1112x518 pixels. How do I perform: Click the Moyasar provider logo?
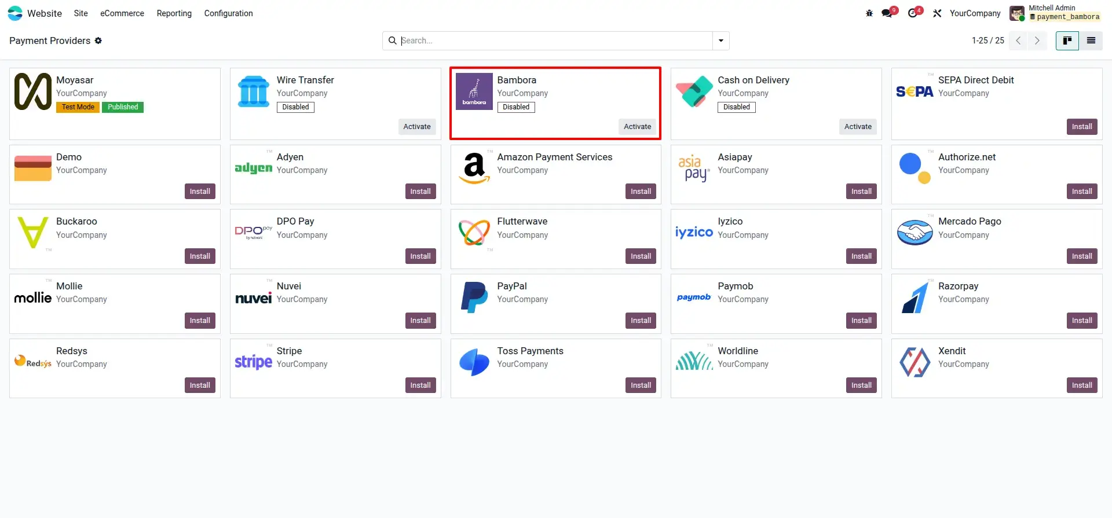33,91
